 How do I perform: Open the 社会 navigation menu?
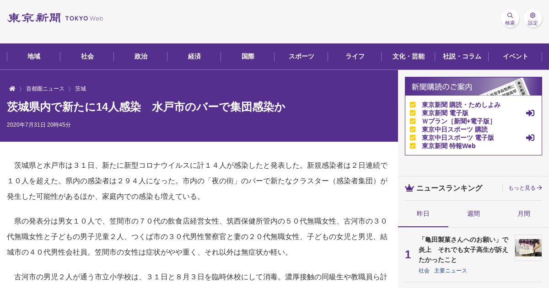(x=87, y=56)
